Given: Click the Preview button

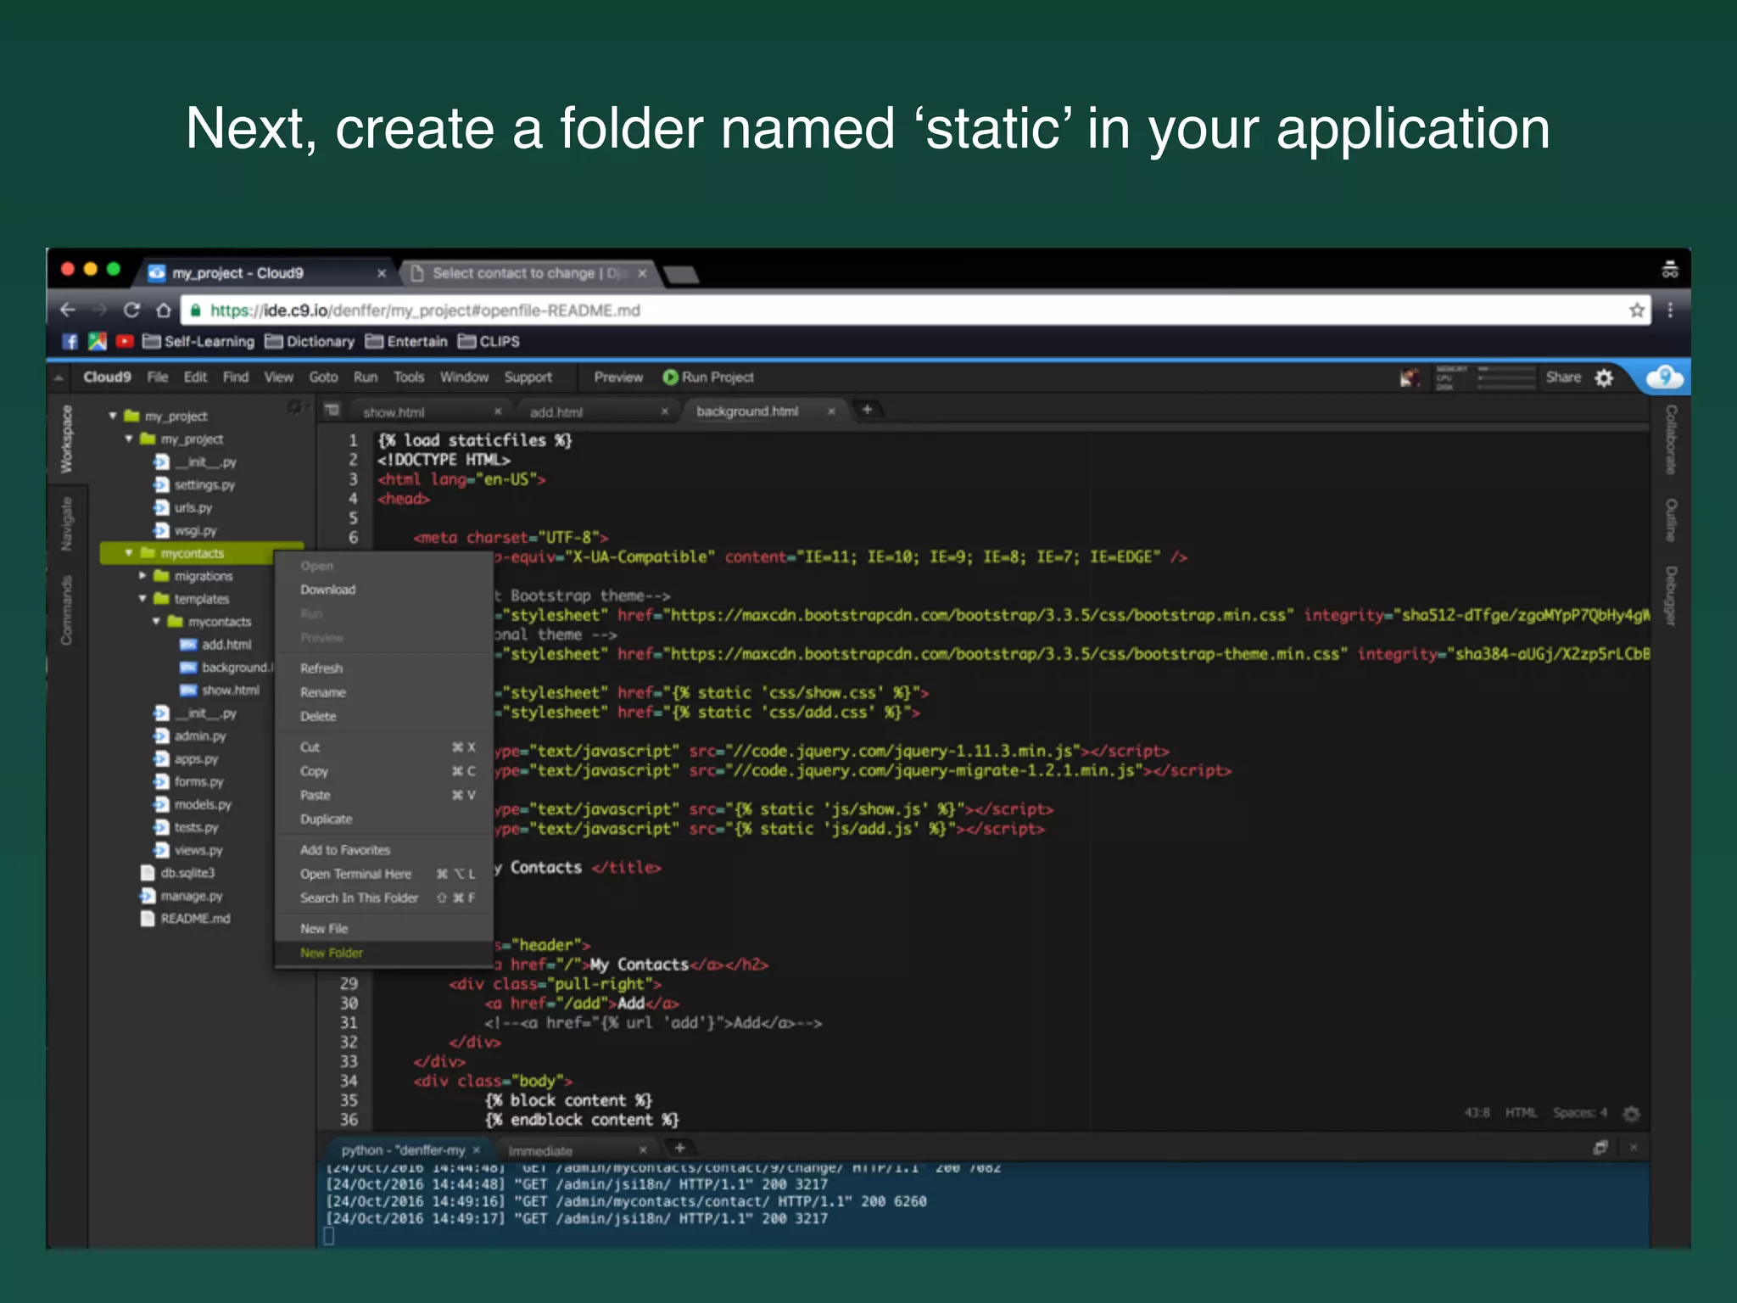Looking at the screenshot, I should [x=618, y=377].
